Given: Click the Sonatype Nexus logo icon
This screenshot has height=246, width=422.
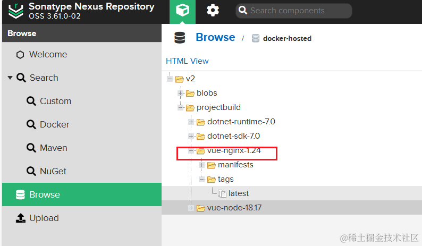Looking at the screenshot, I should pyautogui.click(x=16, y=11).
